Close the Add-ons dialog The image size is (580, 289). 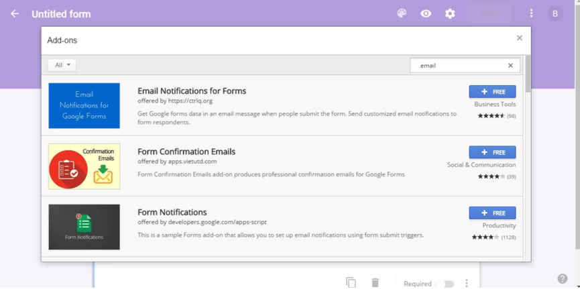tap(520, 38)
